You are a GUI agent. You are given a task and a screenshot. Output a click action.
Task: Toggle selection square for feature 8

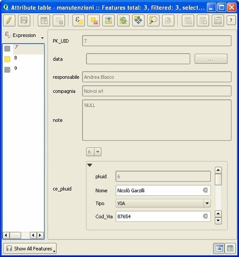[7, 59]
